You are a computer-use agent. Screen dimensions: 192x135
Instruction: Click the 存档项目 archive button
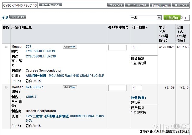coord(116,5)
